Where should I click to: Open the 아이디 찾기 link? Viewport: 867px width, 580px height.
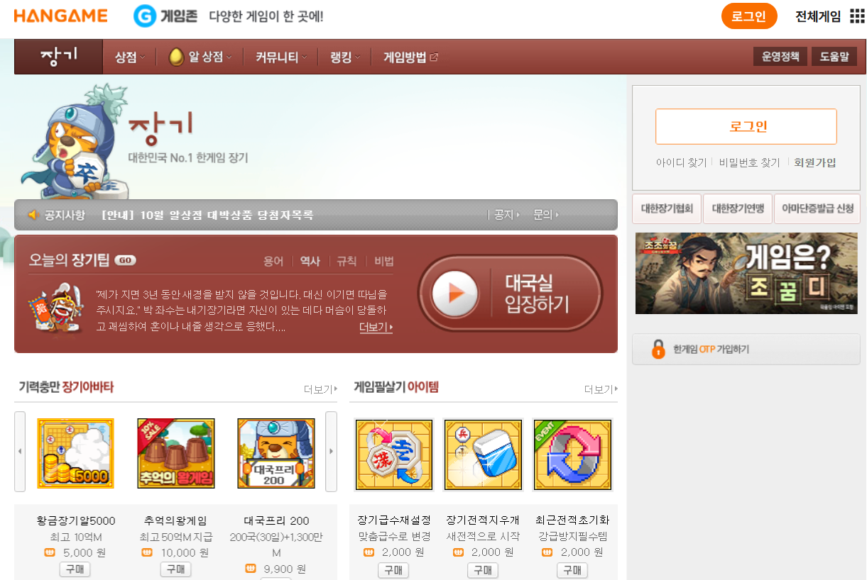click(x=681, y=162)
